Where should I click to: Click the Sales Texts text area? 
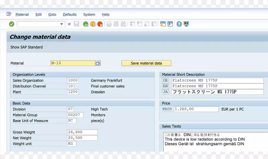[x=215, y=142]
